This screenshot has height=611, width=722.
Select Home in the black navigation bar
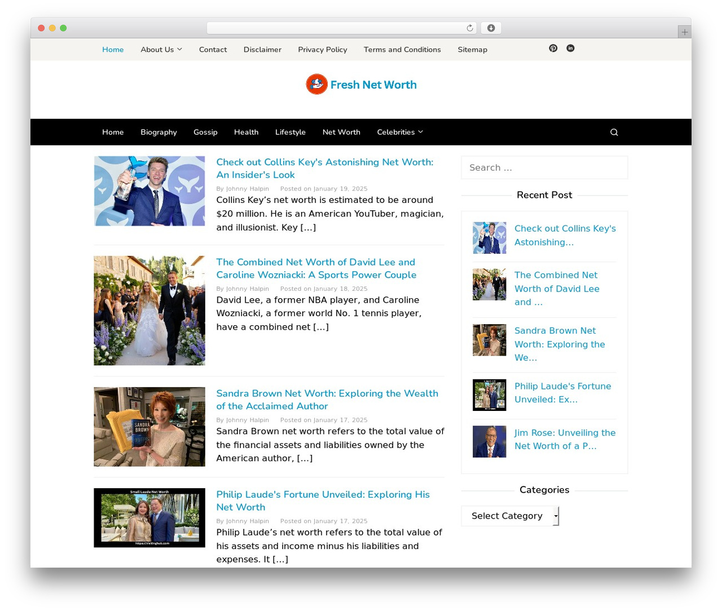click(x=113, y=132)
